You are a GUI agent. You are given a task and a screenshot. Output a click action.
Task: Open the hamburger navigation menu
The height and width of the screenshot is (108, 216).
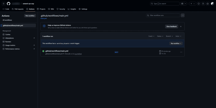pos(4,3)
